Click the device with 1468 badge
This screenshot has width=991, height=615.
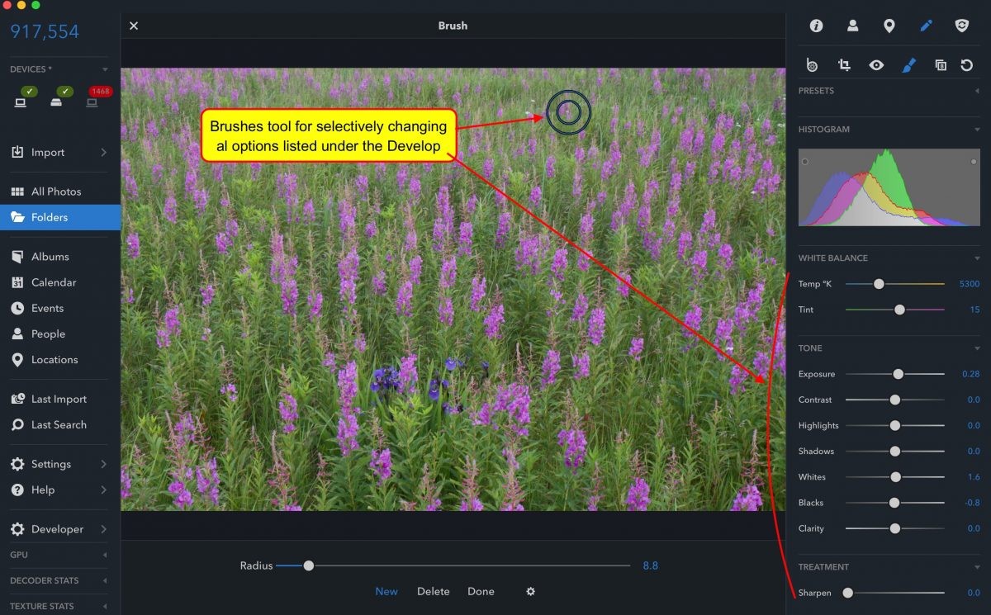tap(92, 102)
